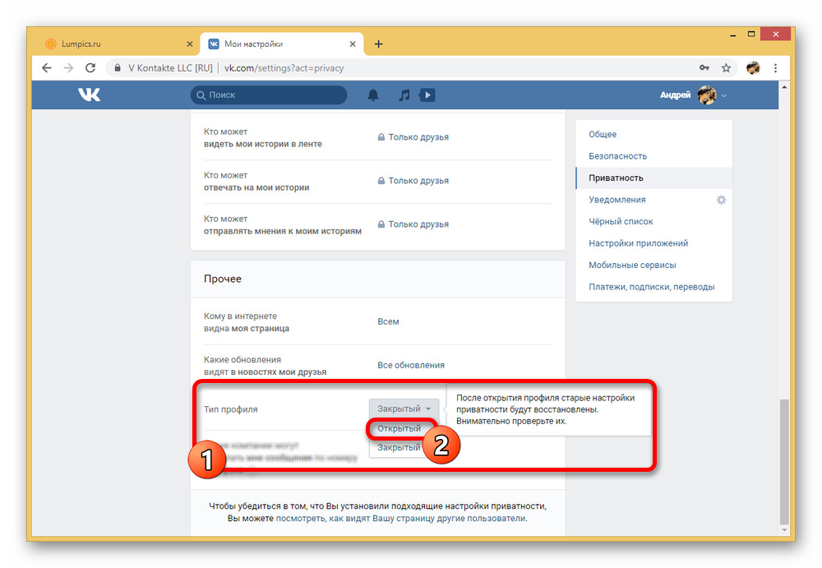The image size is (822, 568).
Task: Click the address bar URL
Action: pos(284,67)
